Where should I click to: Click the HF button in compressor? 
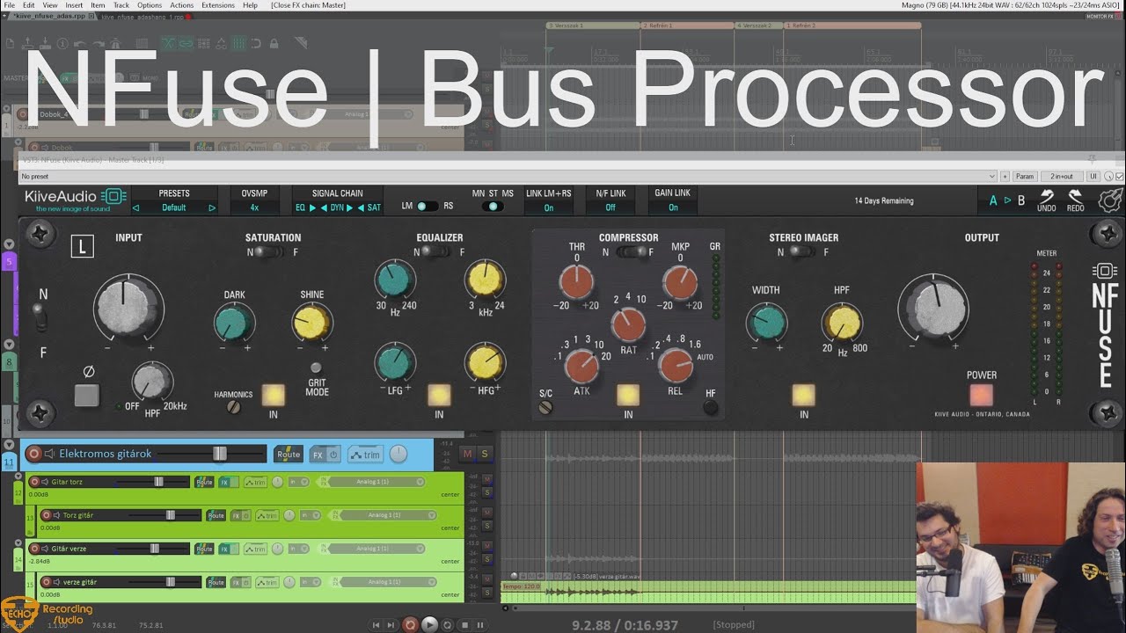pyautogui.click(x=710, y=407)
